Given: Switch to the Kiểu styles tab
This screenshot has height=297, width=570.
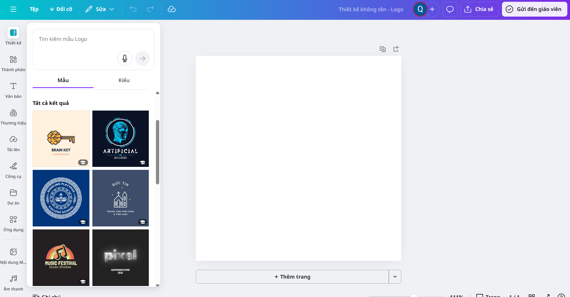Looking at the screenshot, I should (124, 80).
